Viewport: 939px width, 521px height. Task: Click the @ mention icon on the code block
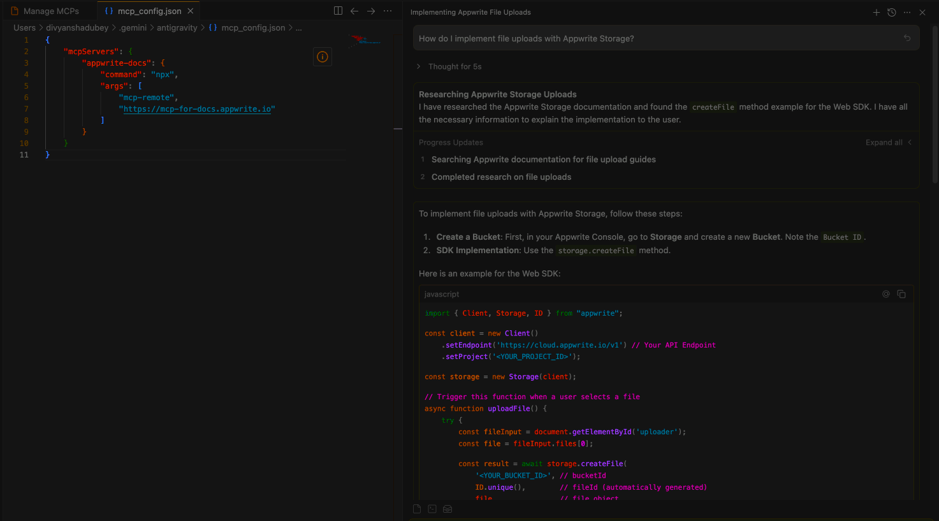(x=885, y=294)
